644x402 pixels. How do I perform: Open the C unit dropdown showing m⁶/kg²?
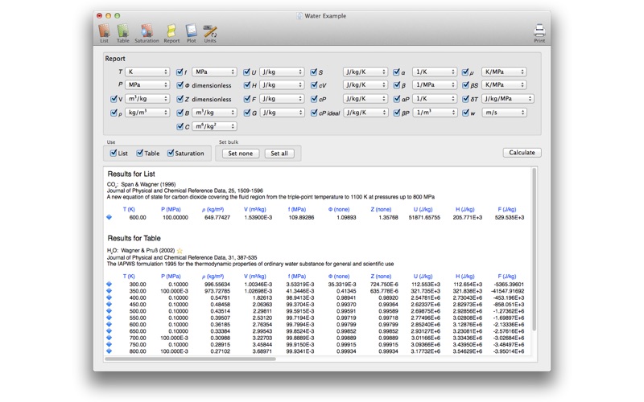click(x=214, y=126)
